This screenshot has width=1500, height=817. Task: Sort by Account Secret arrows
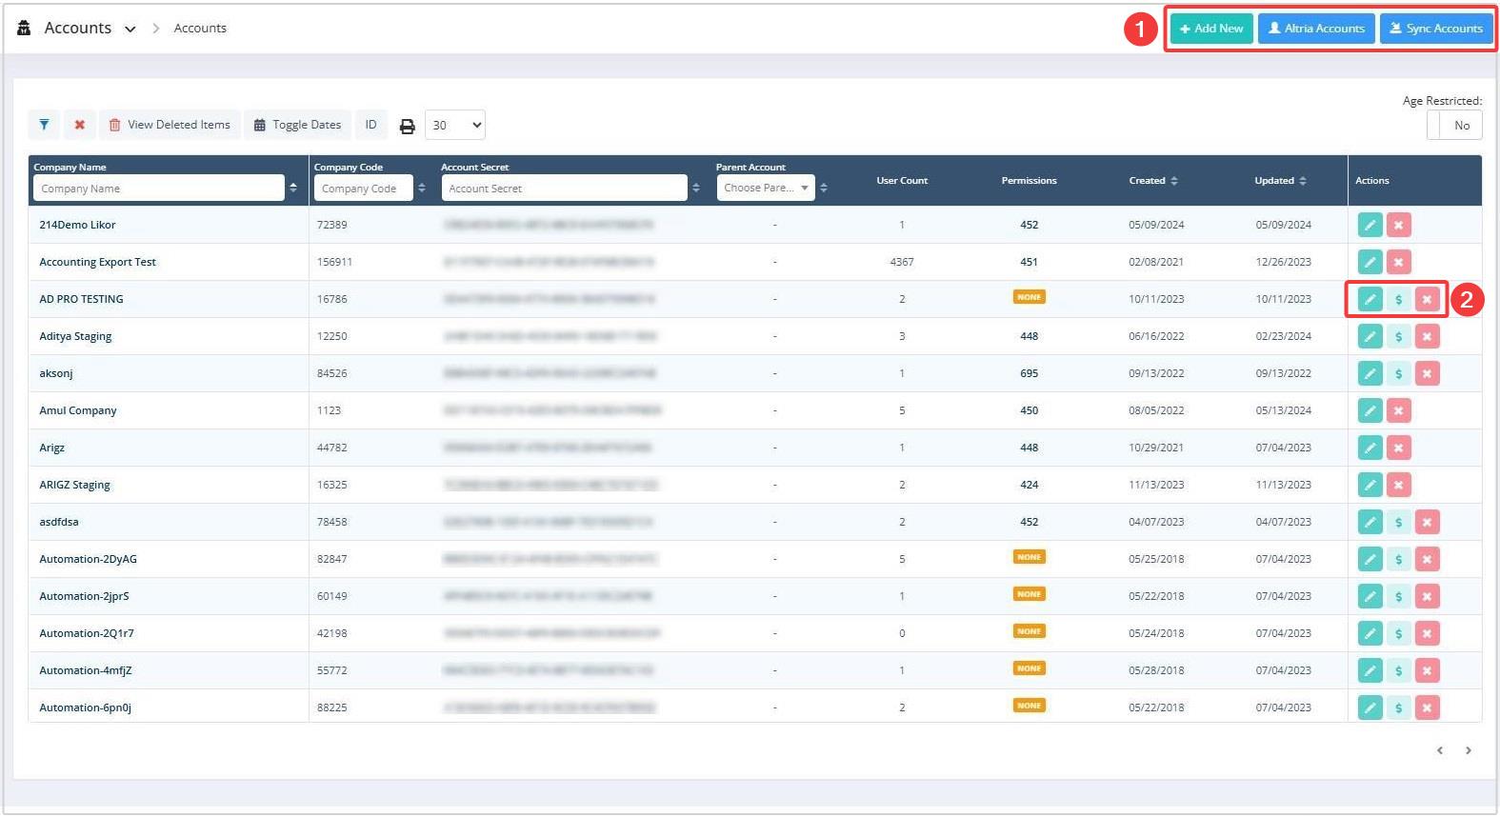pos(696,188)
